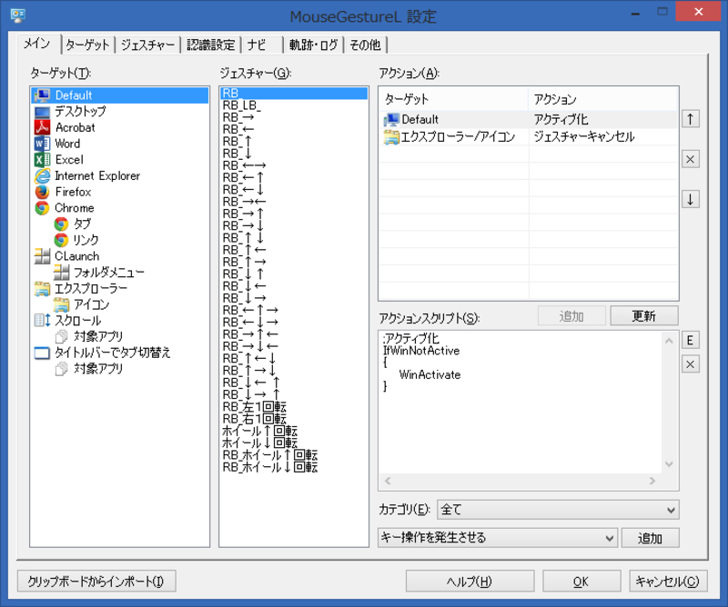Click the Acrobat icon in the target tree
This screenshot has height=607, width=728.
point(42,127)
